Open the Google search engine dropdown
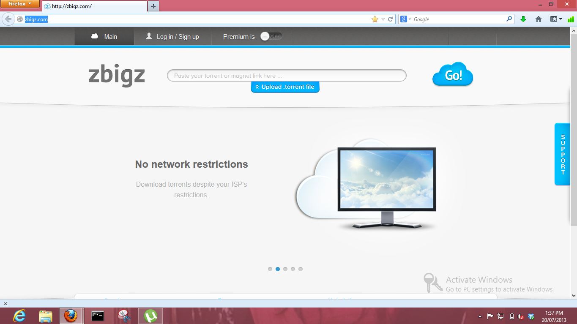Viewport: 577px width, 324px height. coord(406,19)
